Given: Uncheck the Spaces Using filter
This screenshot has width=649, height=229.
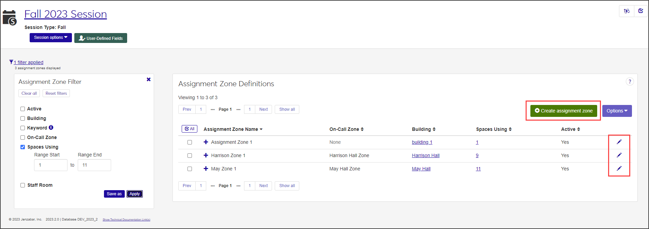Looking at the screenshot, I should pos(23,147).
